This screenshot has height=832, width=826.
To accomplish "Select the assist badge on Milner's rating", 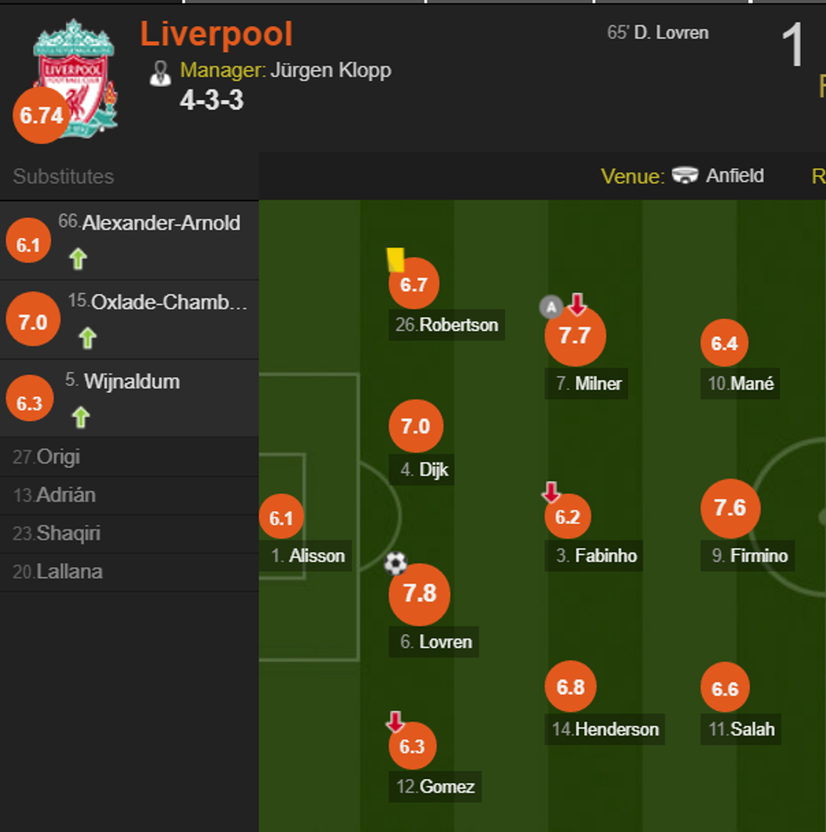I will pos(550,307).
